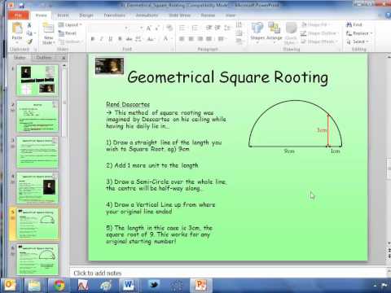Clear all formatting icon
Image resolution: width=391 pixels, height=293 pixels.
(169, 28)
